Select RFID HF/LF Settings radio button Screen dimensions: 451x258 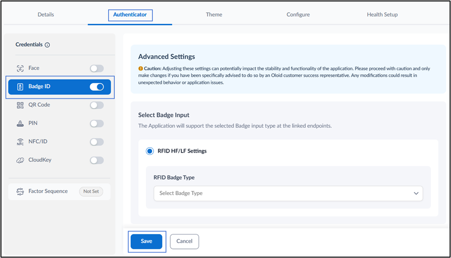pos(150,151)
